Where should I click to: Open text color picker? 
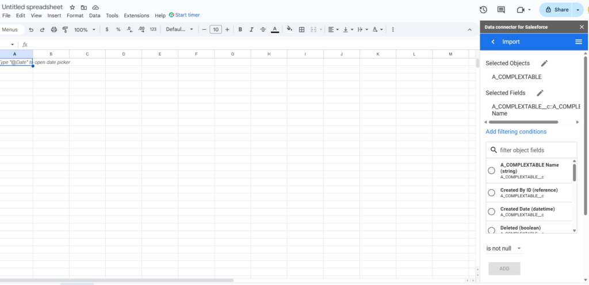pyautogui.click(x=275, y=30)
